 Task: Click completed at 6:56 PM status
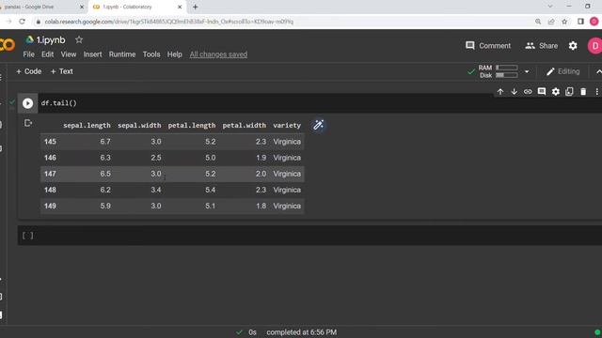point(301,332)
